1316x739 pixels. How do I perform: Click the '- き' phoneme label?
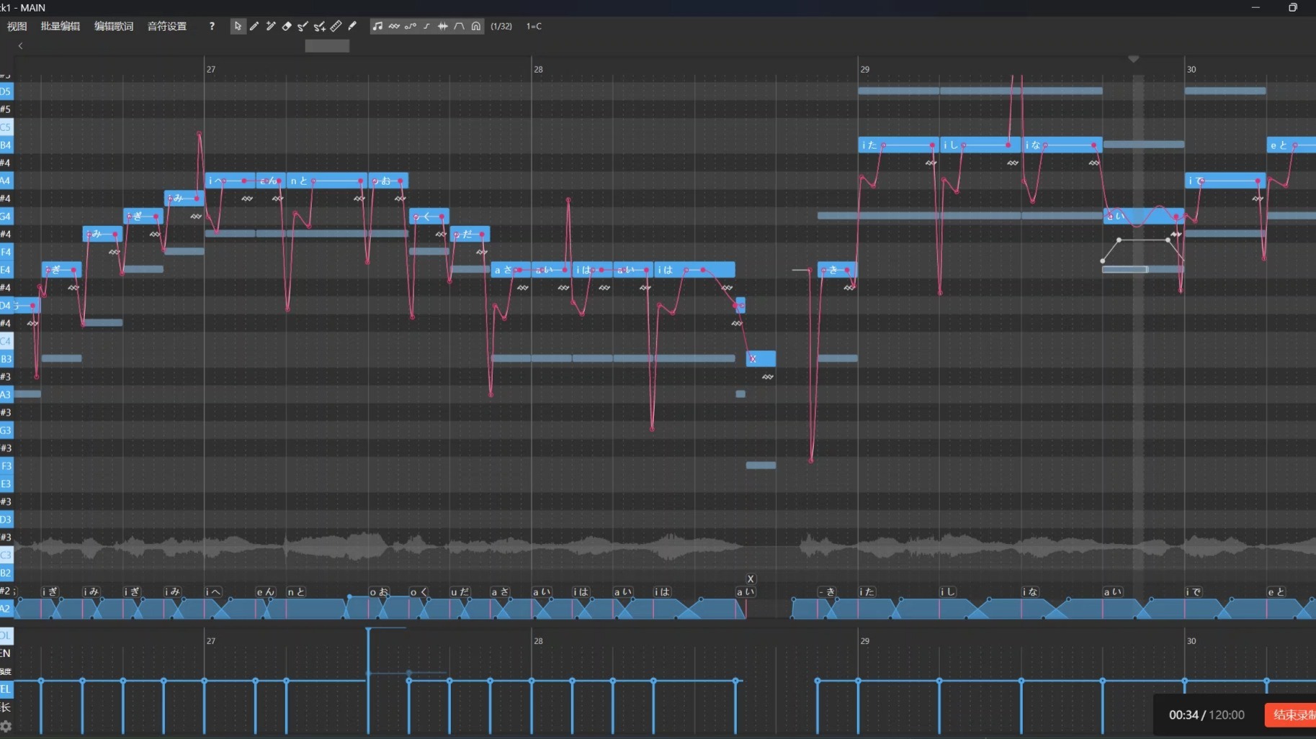point(827,591)
